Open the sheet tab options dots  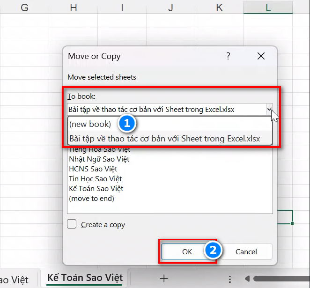(229, 279)
